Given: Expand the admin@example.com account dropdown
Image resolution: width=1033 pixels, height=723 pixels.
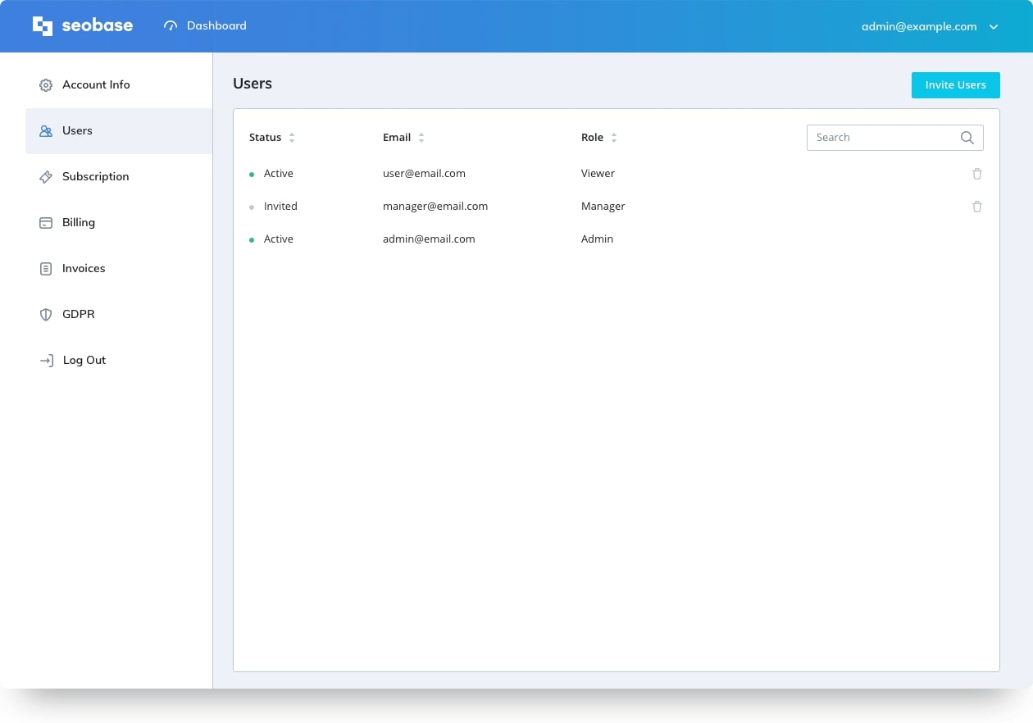Looking at the screenshot, I should (994, 27).
